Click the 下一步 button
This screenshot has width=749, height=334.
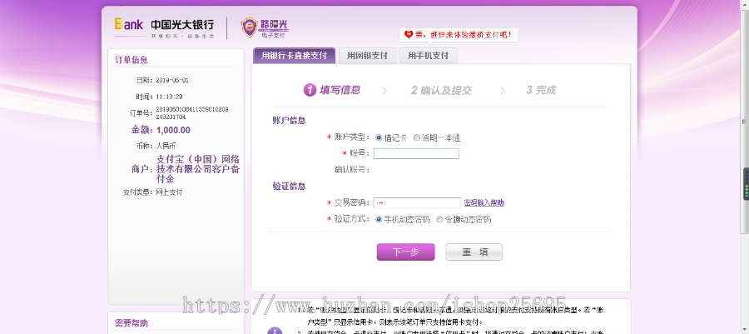click(x=405, y=252)
